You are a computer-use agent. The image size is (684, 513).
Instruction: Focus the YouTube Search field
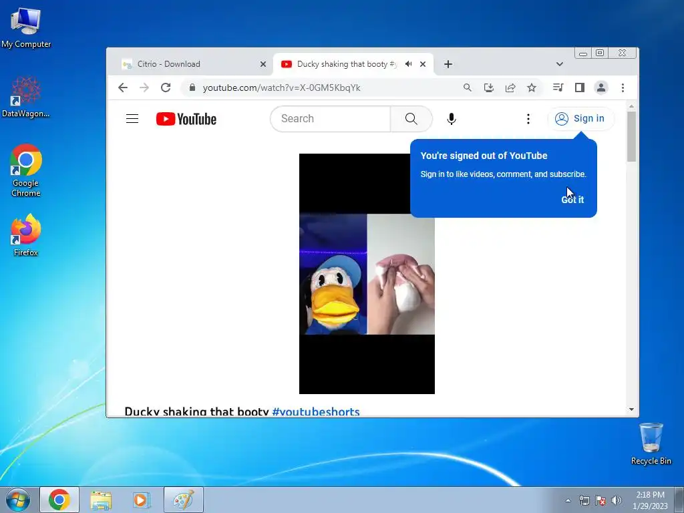pos(331,119)
